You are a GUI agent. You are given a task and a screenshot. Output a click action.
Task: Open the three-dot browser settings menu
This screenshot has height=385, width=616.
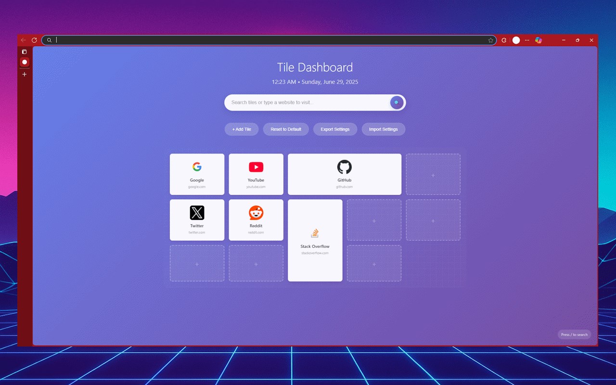tap(527, 40)
